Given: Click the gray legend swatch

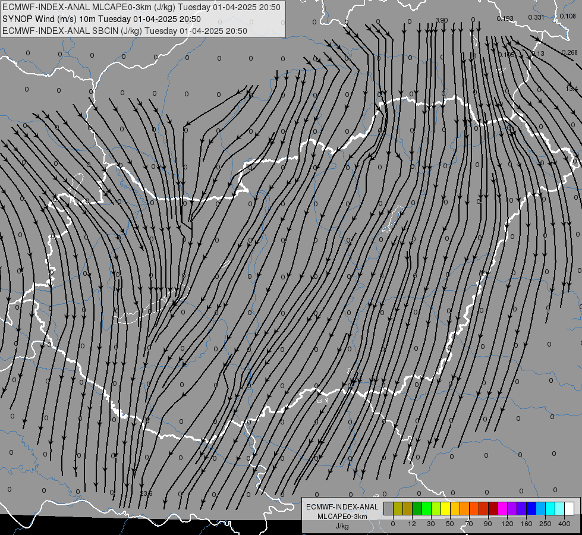Looking at the screenshot, I should (389, 508).
